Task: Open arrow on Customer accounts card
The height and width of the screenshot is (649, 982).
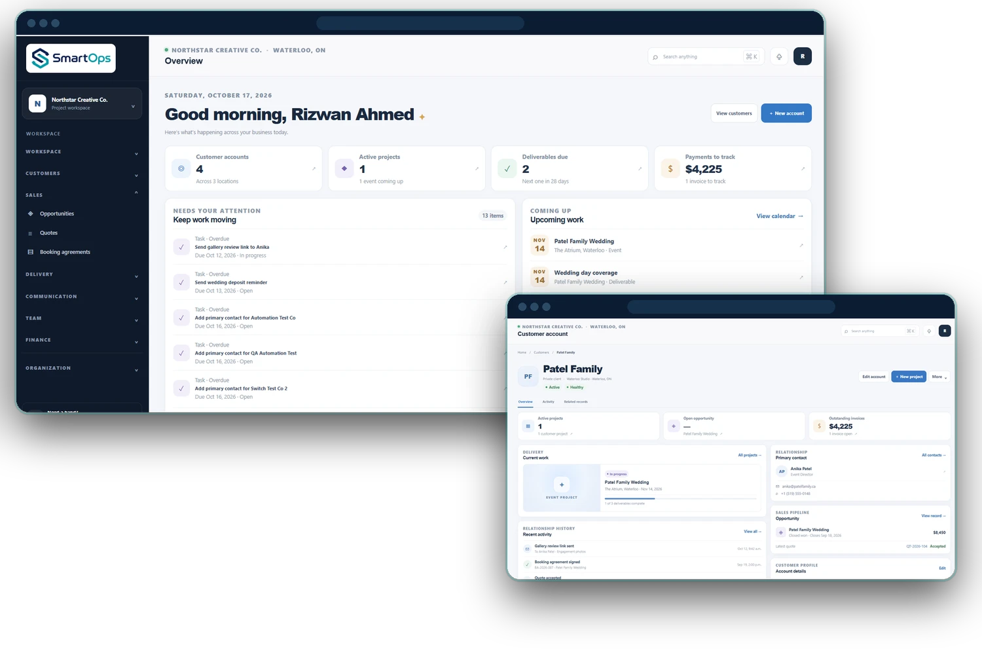Action: point(314,169)
